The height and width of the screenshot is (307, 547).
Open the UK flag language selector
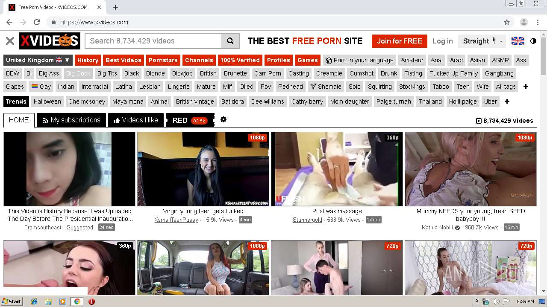point(518,41)
